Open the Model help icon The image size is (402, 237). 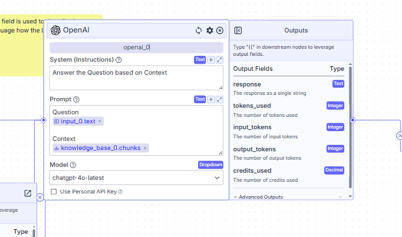(73, 165)
